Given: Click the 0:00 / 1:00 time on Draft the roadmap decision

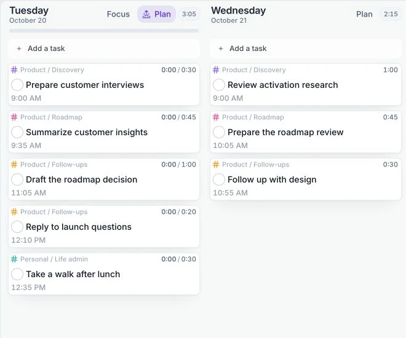Looking at the screenshot, I should [178, 165].
